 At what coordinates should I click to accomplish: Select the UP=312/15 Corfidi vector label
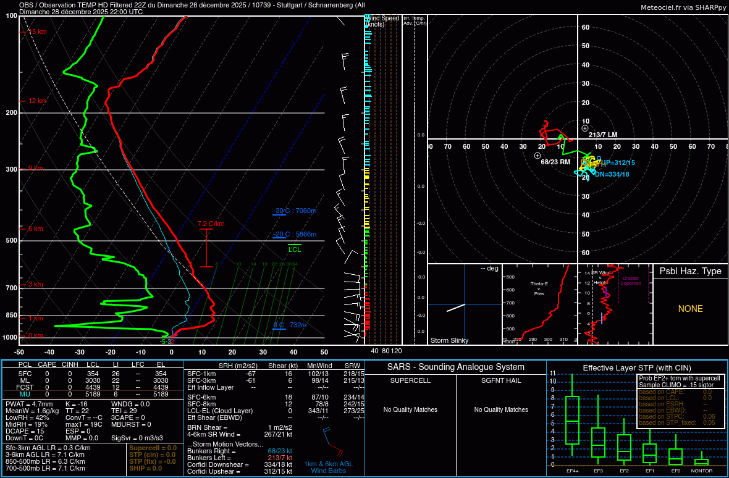click(618, 162)
